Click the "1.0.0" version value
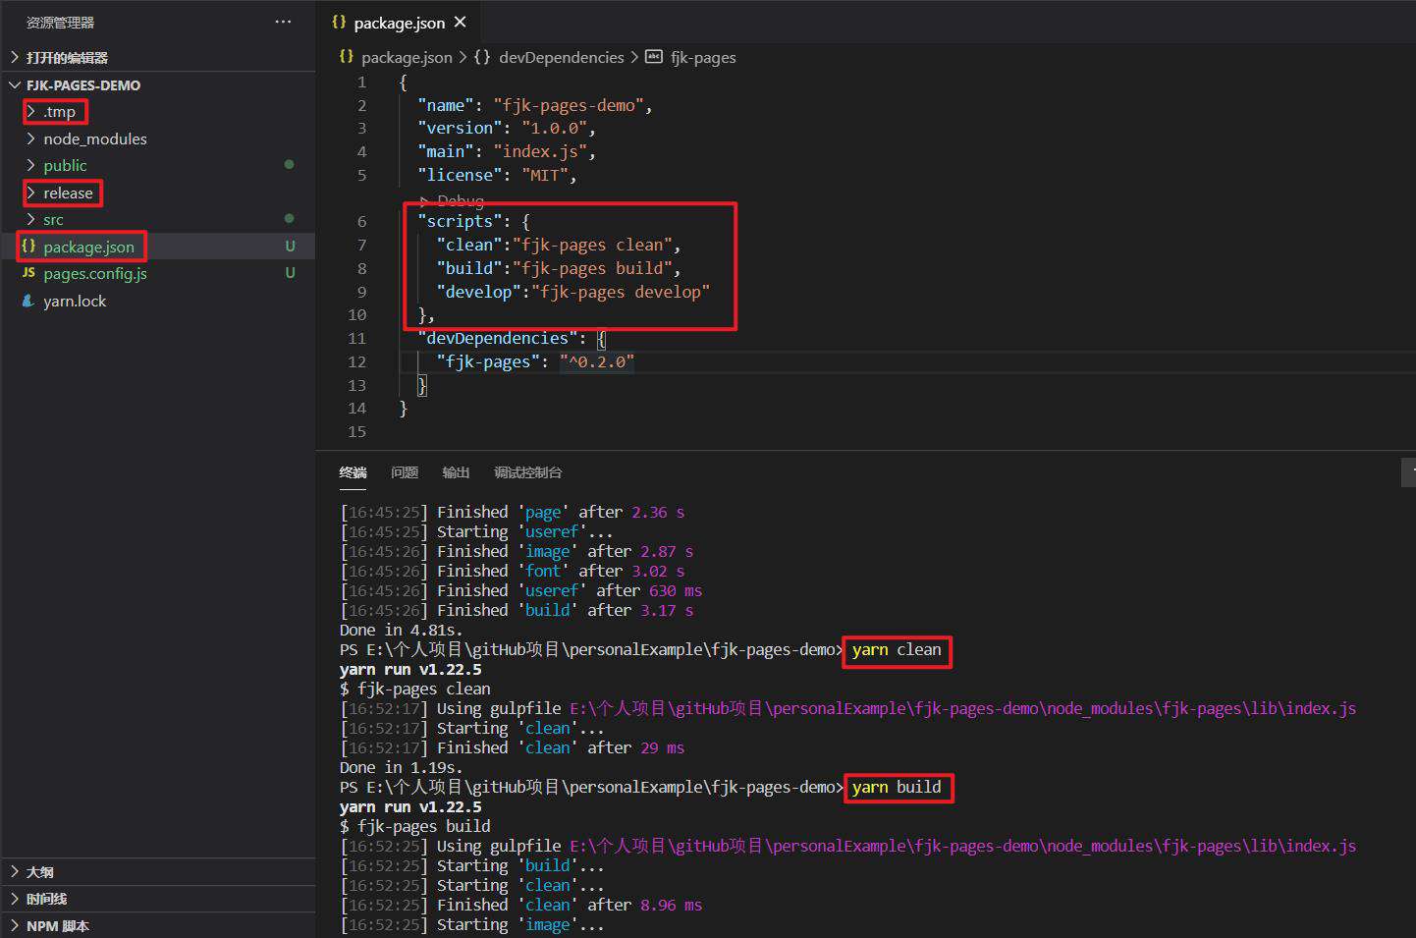This screenshot has width=1416, height=938. (554, 128)
